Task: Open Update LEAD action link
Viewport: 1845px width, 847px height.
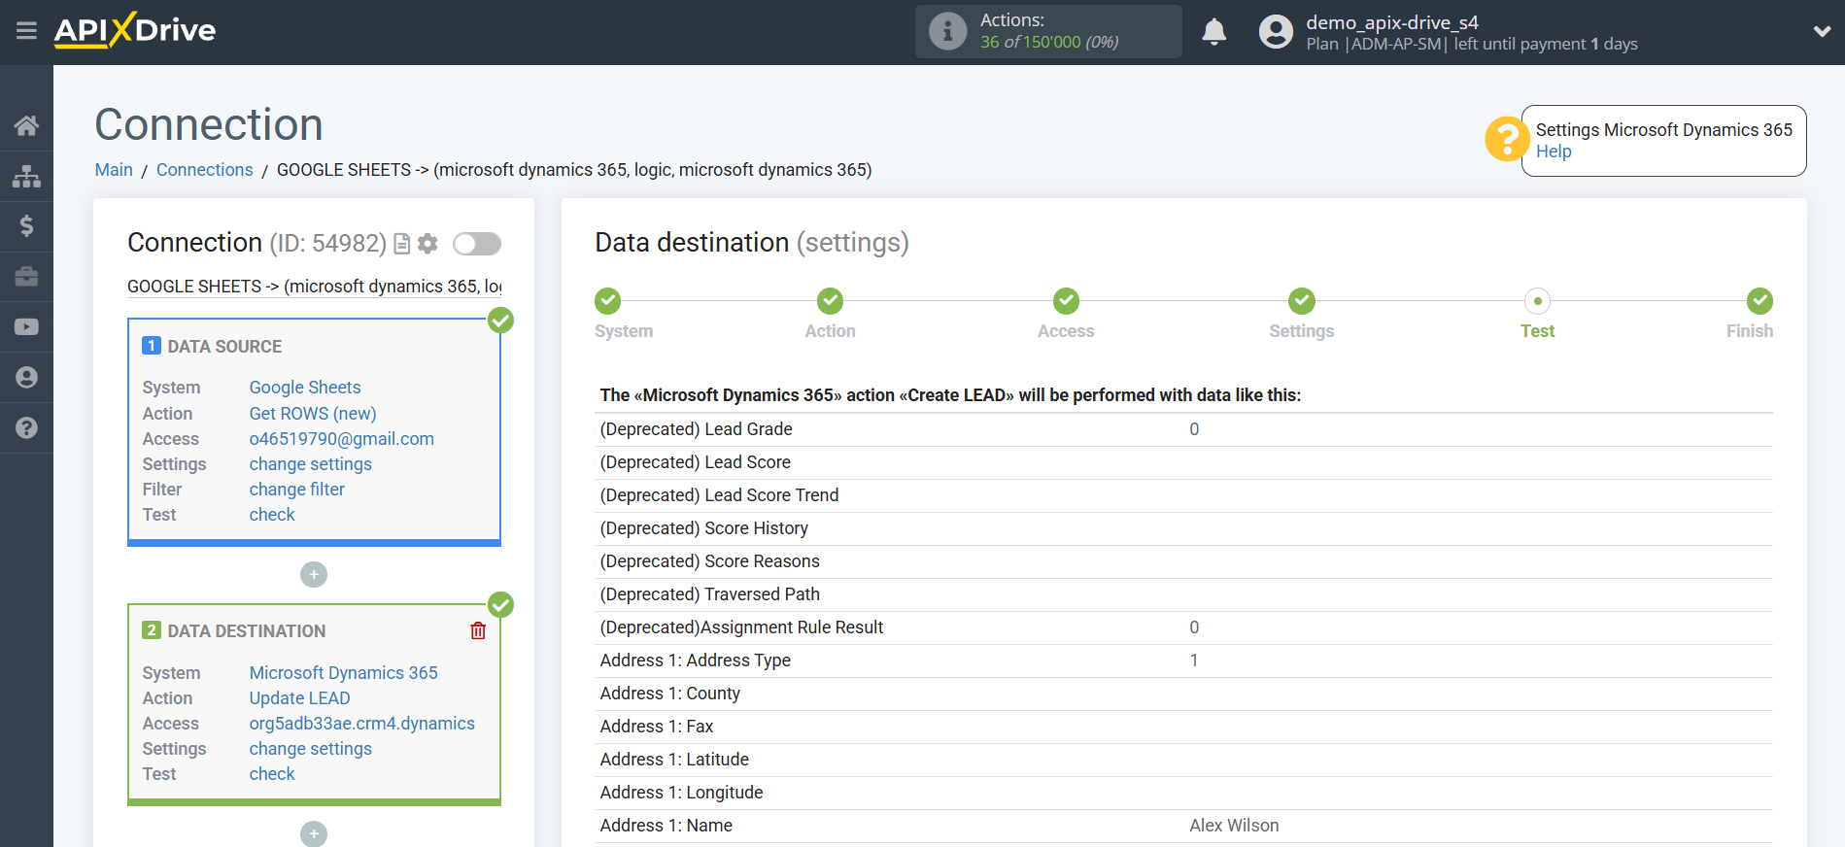Action: coord(300,698)
